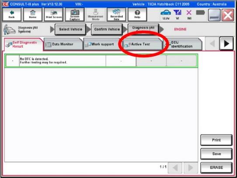
Task: Close the application with the red X
Action: (x=228, y=15)
